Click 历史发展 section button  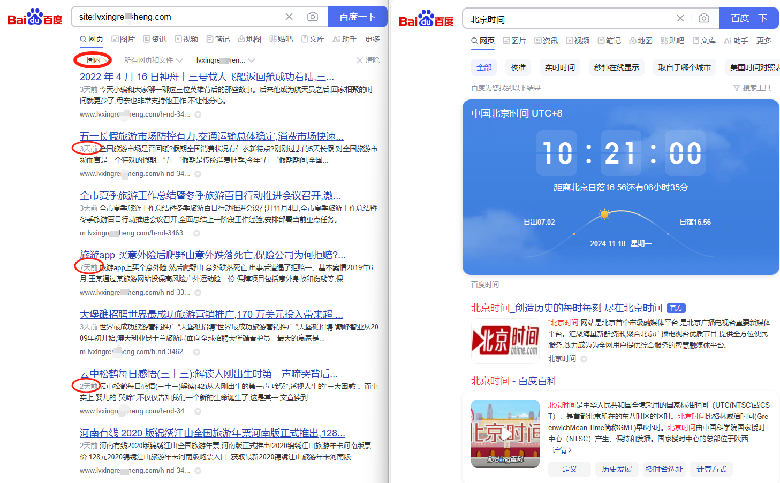point(617,470)
